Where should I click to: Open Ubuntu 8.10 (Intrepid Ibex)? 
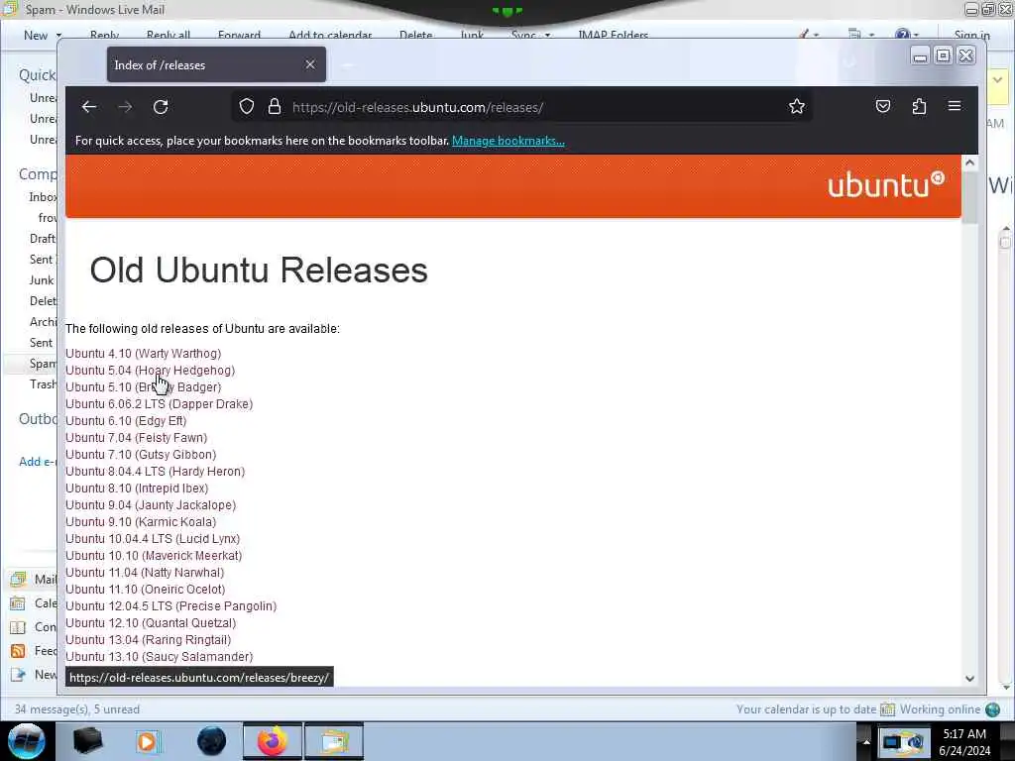click(137, 488)
